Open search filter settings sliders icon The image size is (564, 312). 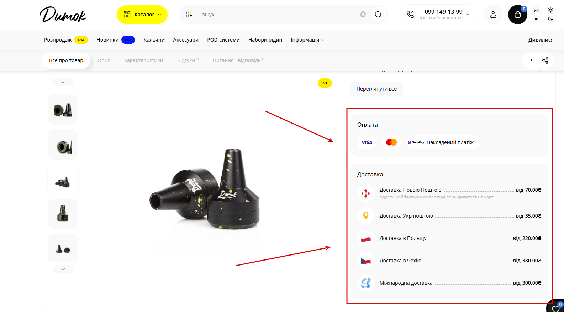point(189,15)
